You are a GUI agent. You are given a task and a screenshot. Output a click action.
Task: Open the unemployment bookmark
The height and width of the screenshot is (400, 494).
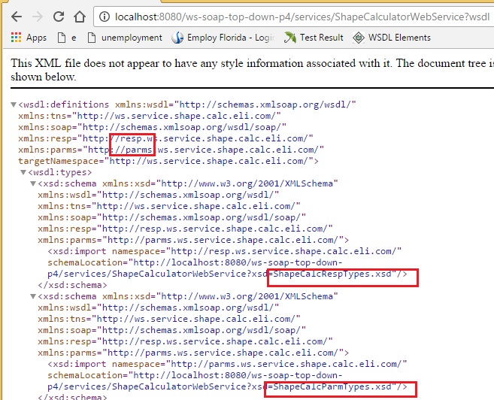(125, 38)
